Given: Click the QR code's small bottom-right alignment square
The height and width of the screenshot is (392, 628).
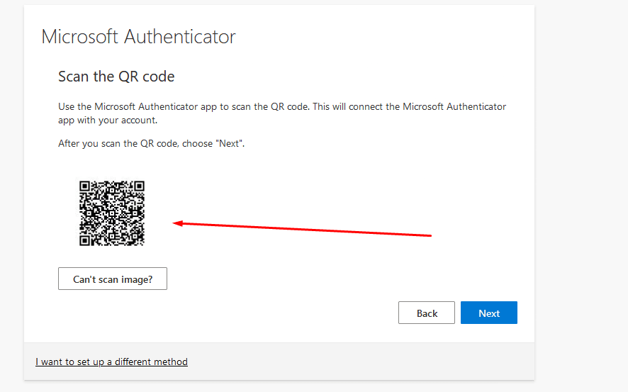Looking at the screenshot, I should 134,235.
